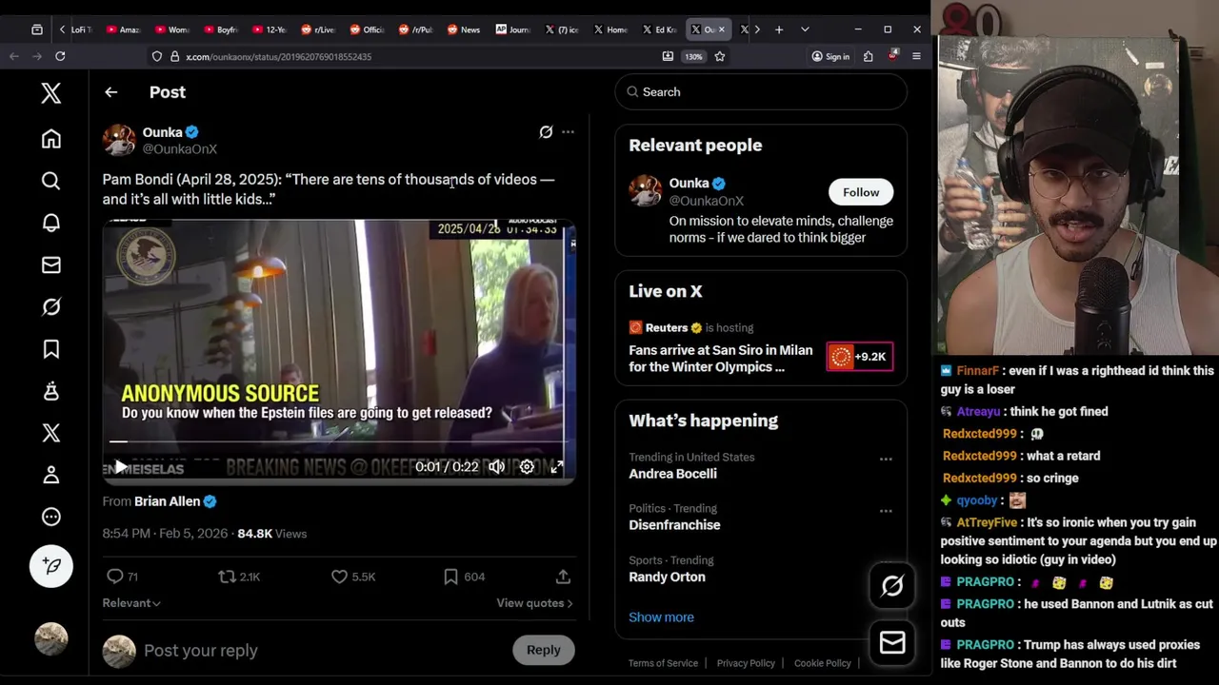The height and width of the screenshot is (685, 1219).
Task: Click the Reply button
Action: coord(544,650)
